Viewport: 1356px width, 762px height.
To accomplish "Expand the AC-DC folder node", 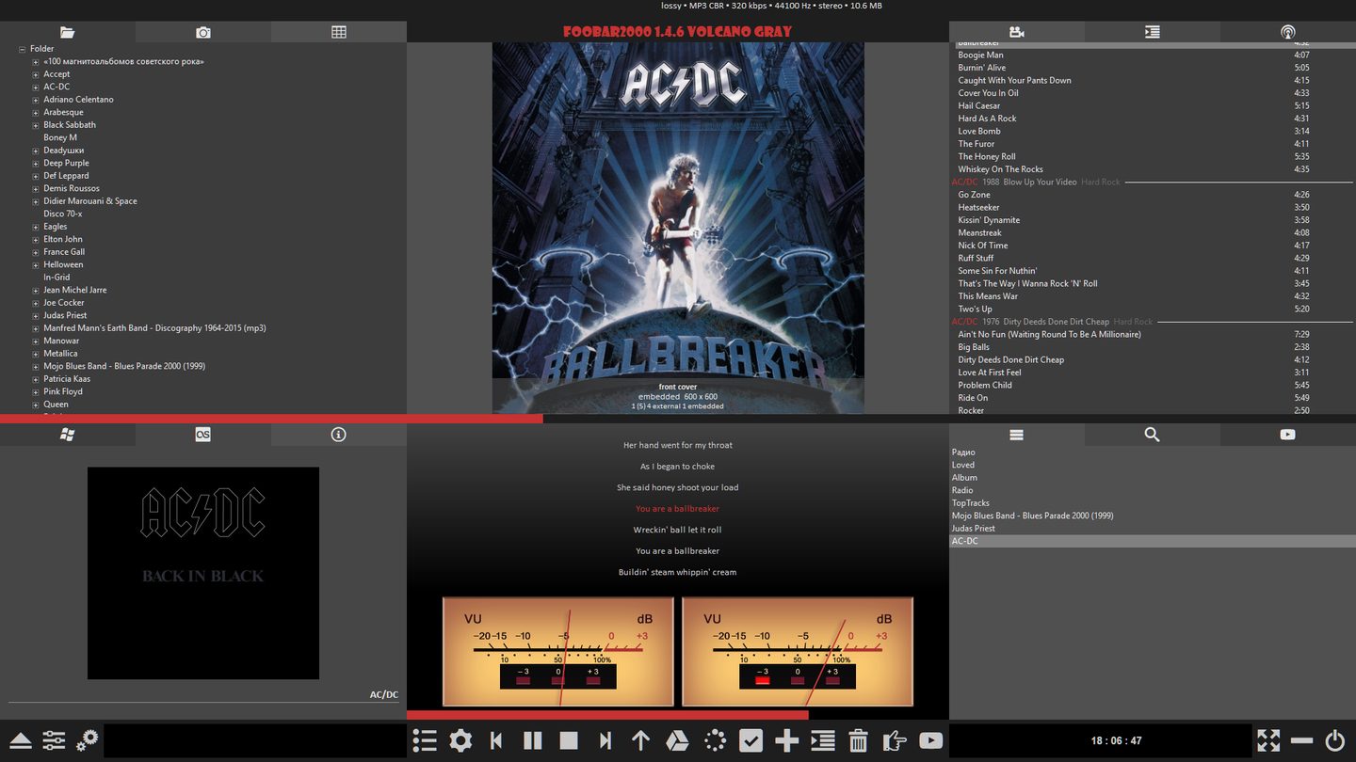I will coord(36,87).
